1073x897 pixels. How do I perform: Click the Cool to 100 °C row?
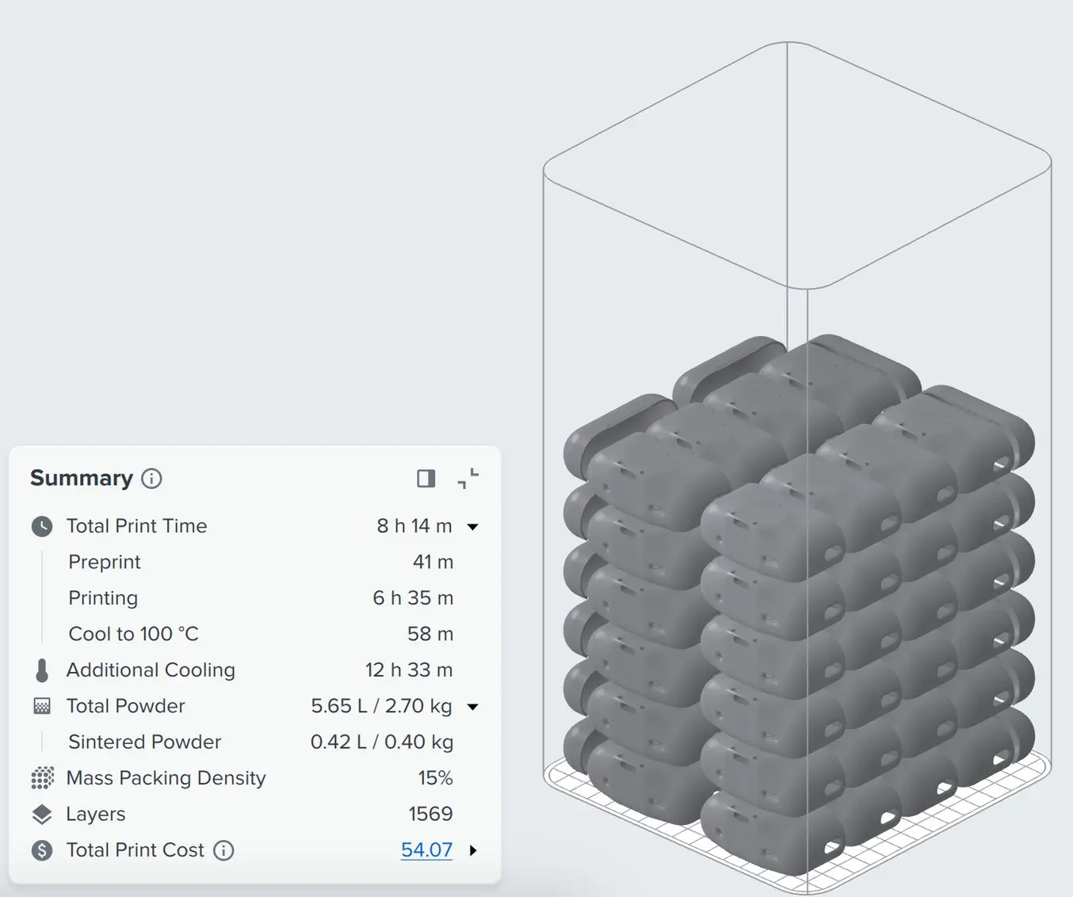point(133,634)
